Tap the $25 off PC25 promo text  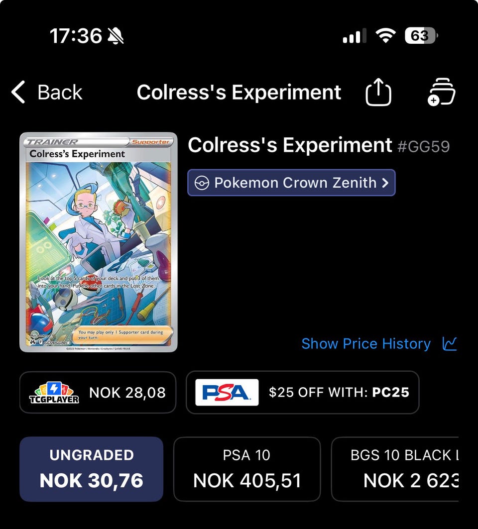[339, 392]
